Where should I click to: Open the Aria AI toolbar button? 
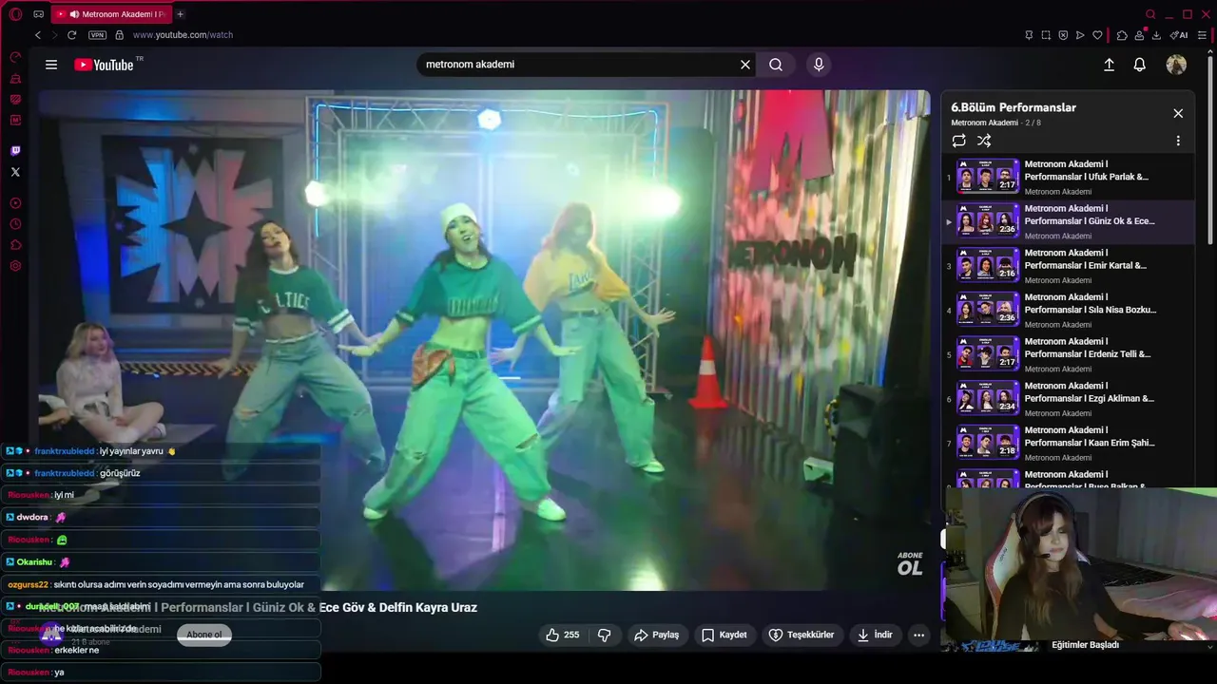(x=1179, y=35)
